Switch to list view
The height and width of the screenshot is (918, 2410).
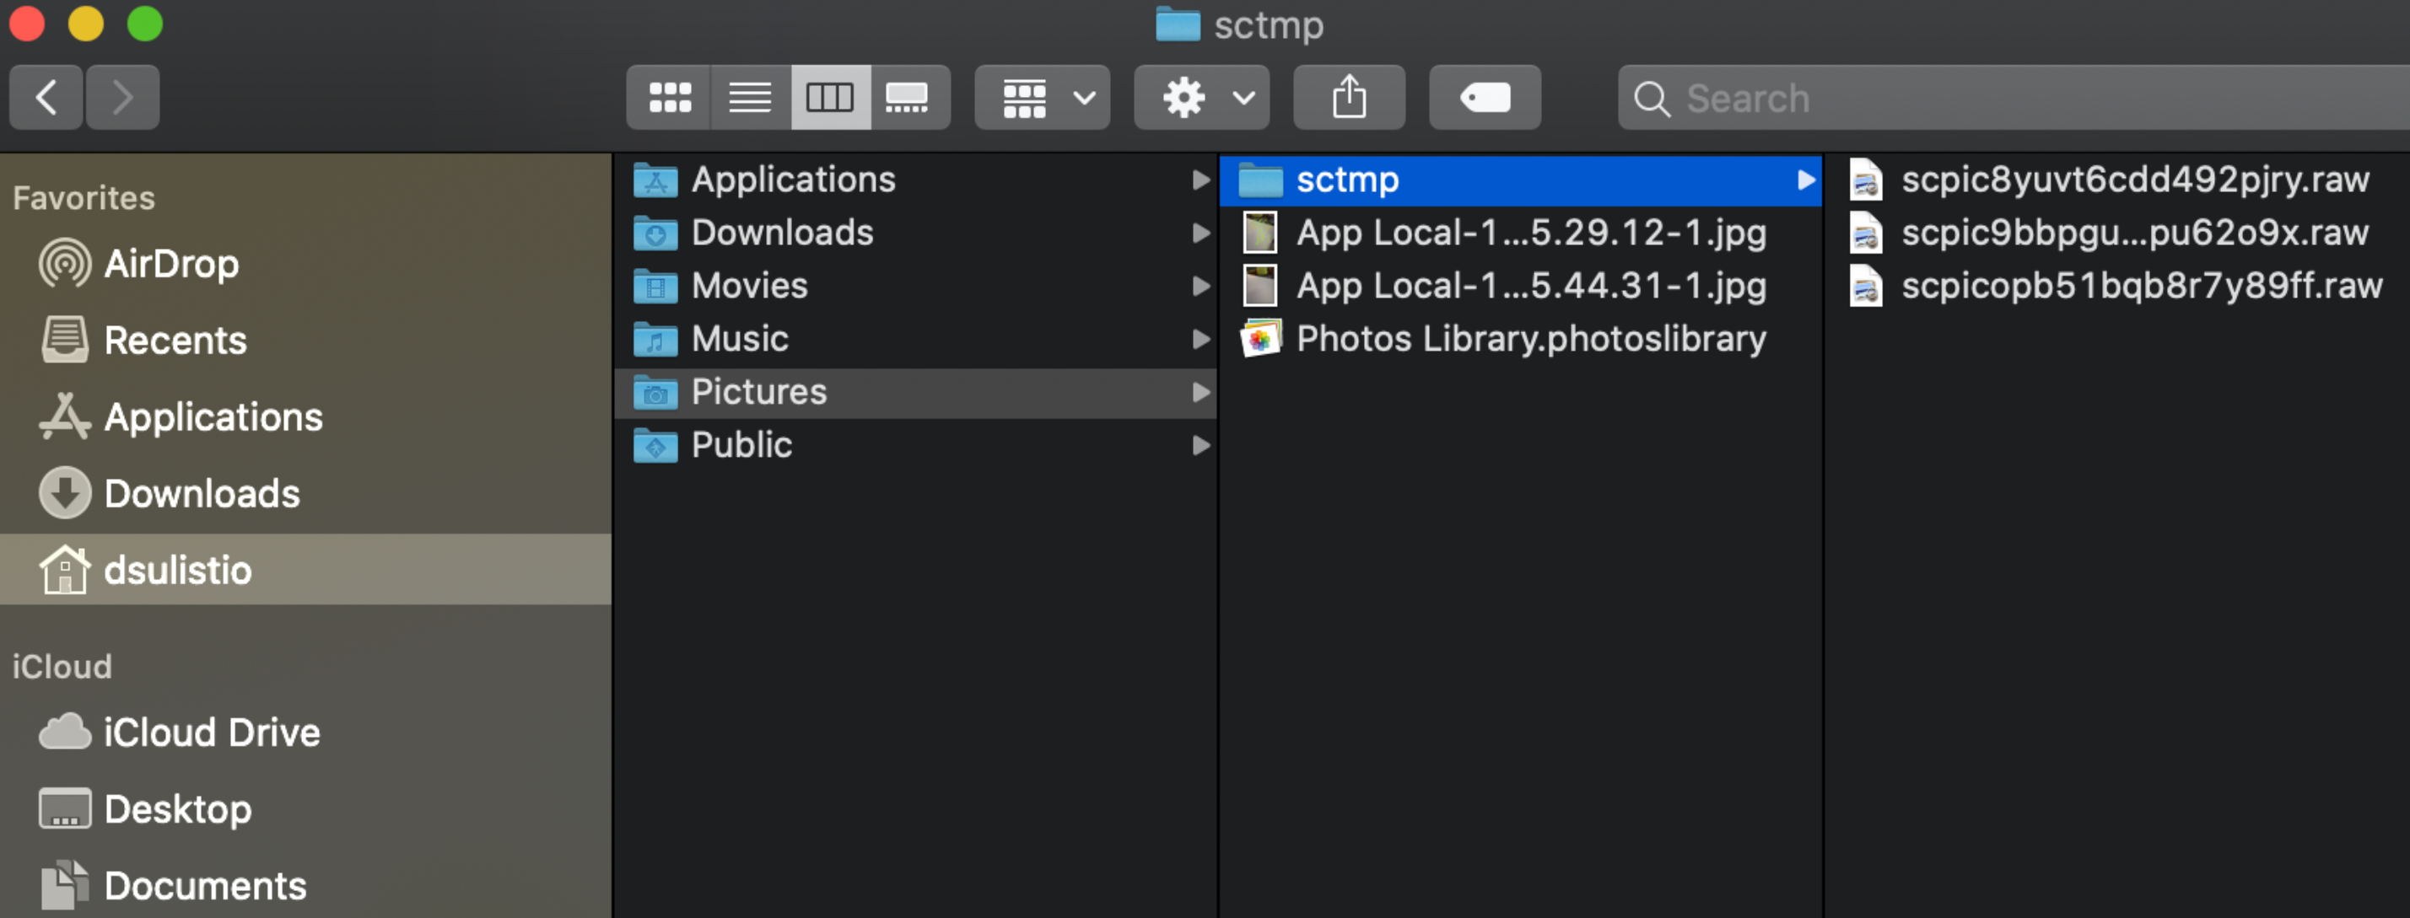tap(750, 97)
